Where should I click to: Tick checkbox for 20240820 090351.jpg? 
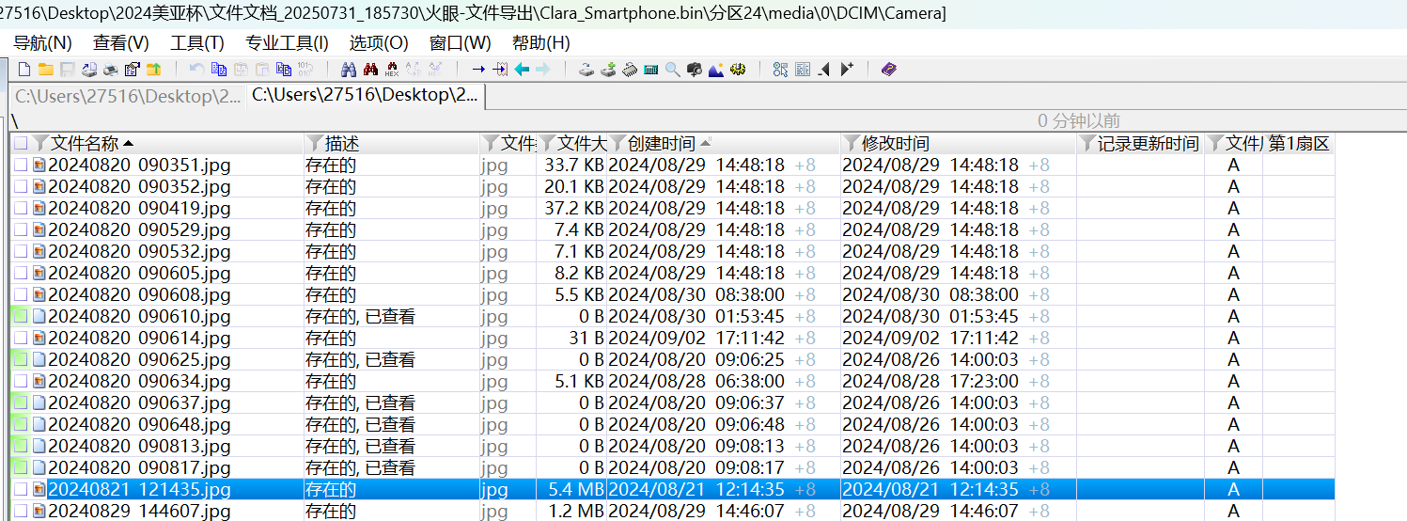(21, 165)
